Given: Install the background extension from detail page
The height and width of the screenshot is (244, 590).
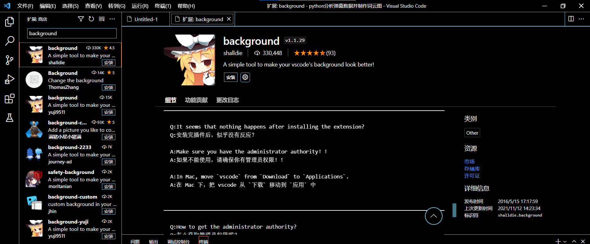Looking at the screenshot, I should click(231, 77).
